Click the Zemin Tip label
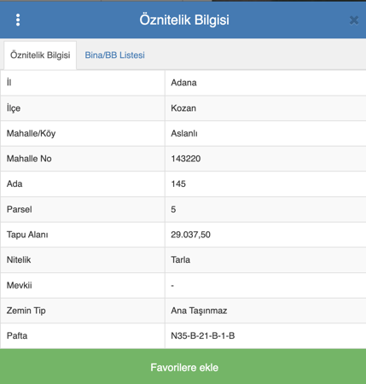Screen dimensions: 366x384 pyautogui.click(x=26, y=311)
